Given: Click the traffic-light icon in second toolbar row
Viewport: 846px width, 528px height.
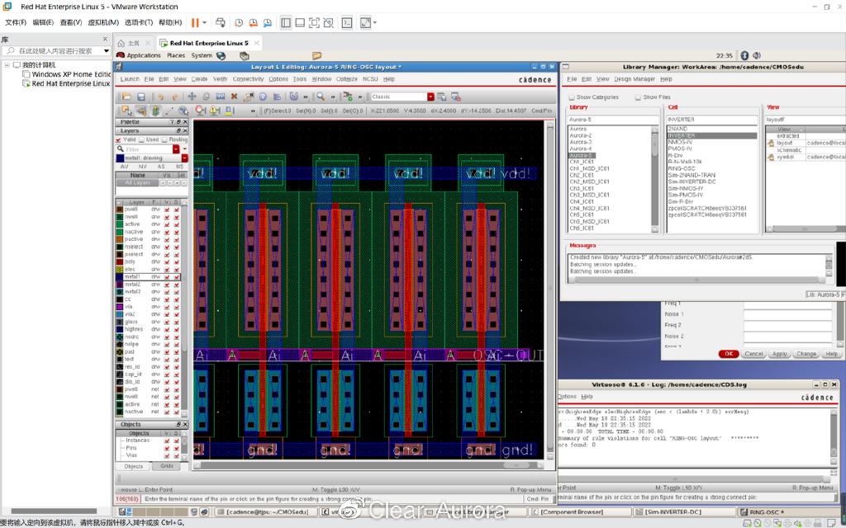Looking at the screenshot, I should 155,111.
